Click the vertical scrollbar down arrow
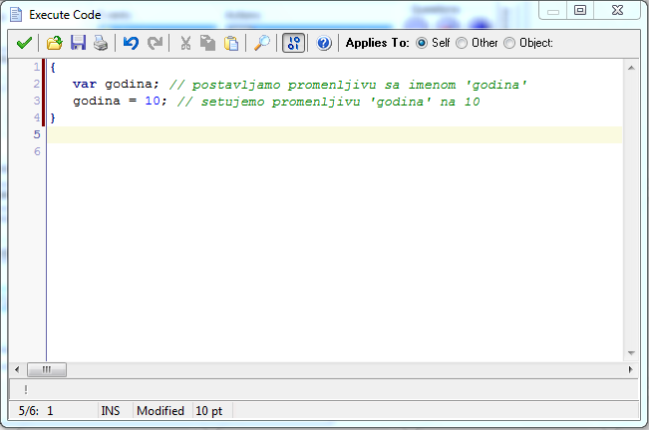Viewport: 649px width, 430px height. click(x=631, y=353)
